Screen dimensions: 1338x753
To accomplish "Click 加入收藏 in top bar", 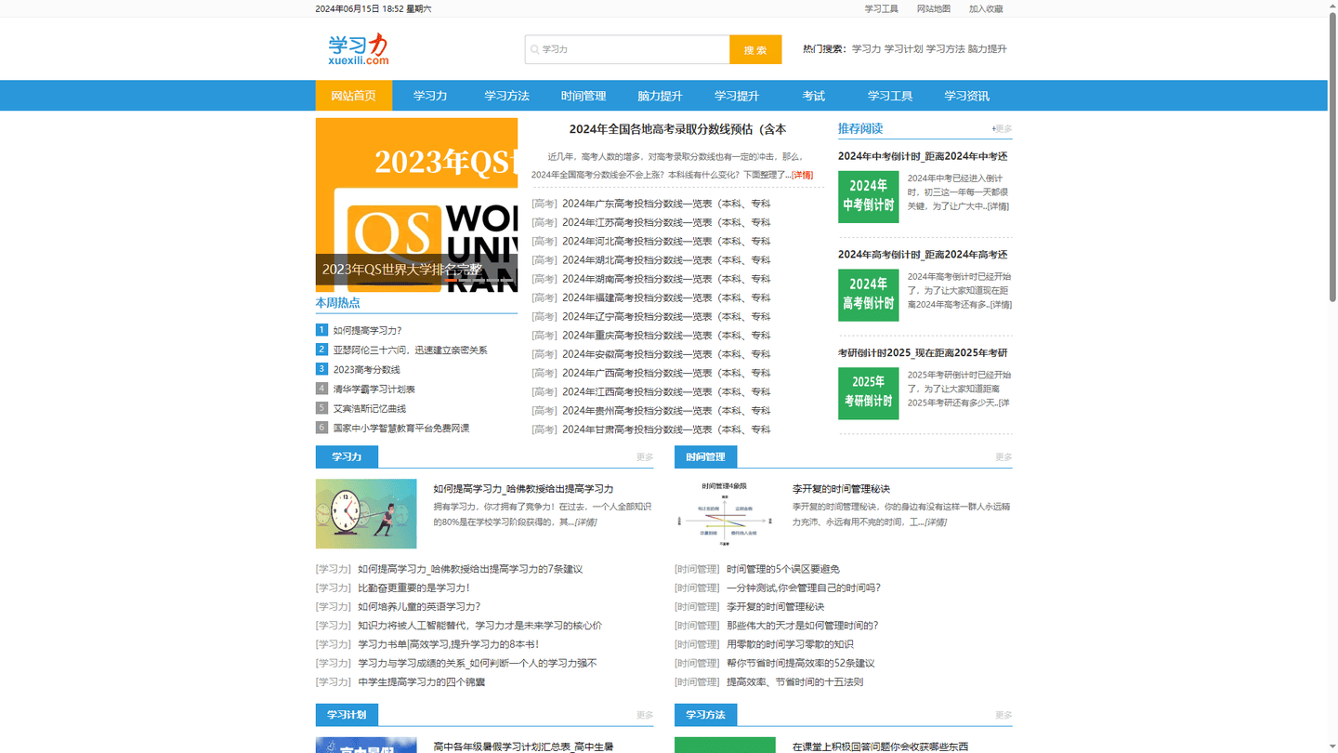I will pyautogui.click(x=986, y=8).
